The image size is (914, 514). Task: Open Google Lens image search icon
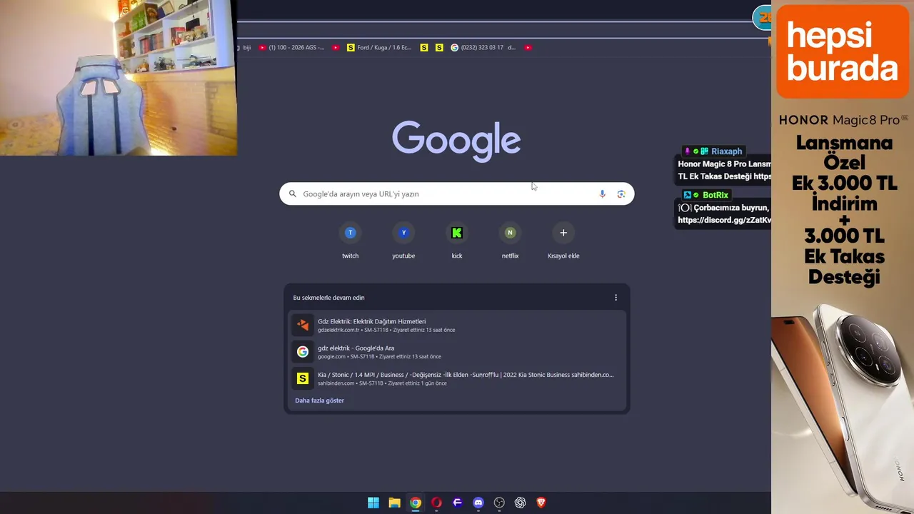[621, 194]
